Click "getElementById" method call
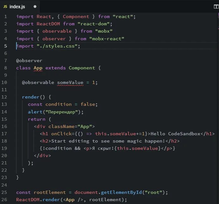The image size is (219, 204). tap(121, 192)
